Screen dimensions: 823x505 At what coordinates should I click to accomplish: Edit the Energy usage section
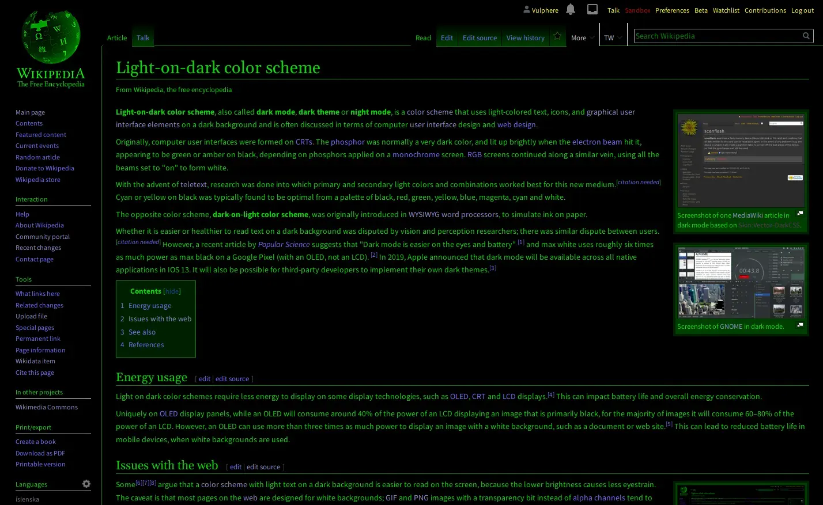[205, 379]
